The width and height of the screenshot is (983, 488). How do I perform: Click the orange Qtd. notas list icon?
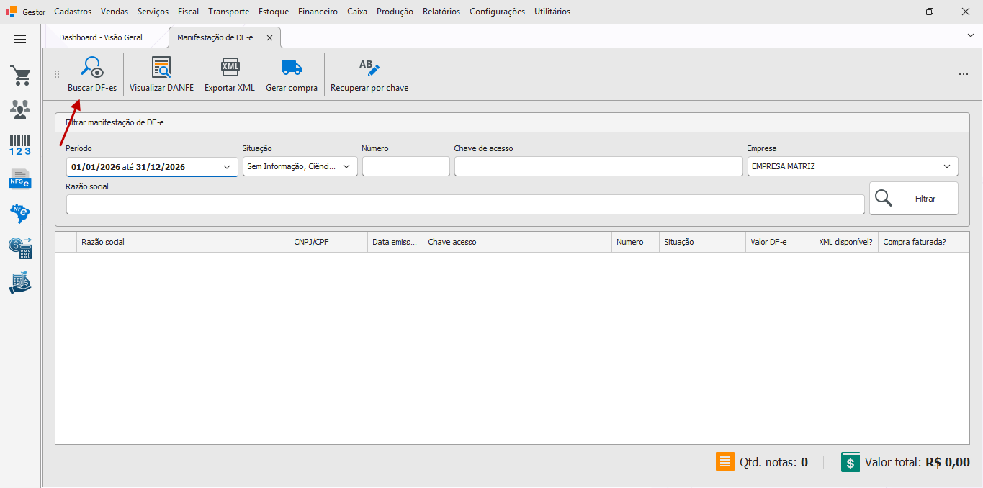pos(725,462)
